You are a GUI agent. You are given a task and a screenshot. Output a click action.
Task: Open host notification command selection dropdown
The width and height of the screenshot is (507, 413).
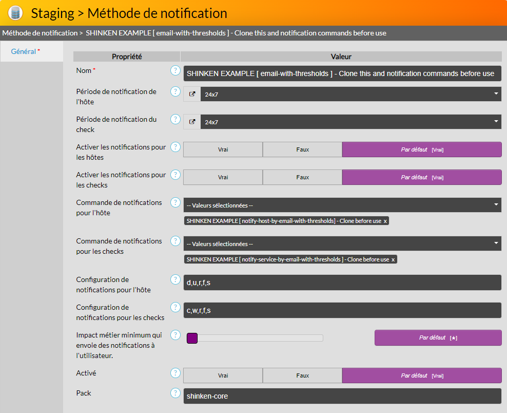[x=342, y=205]
